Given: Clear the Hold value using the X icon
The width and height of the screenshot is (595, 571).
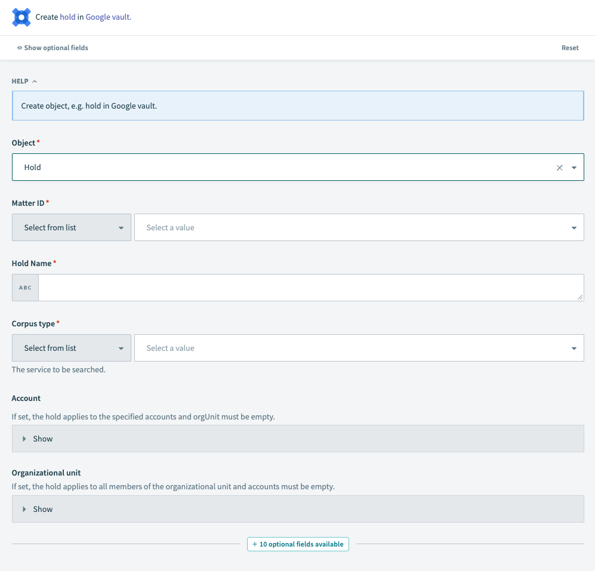Looking at the screenshot, I should click(x=560, y=167).
